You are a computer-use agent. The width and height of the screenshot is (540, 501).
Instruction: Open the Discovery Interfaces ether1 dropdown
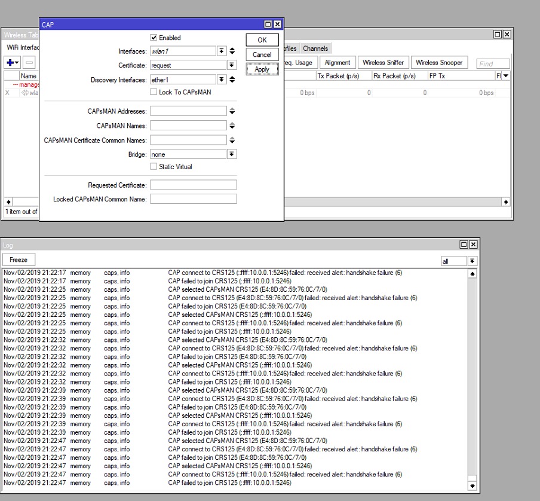click(x=222, y=80)
